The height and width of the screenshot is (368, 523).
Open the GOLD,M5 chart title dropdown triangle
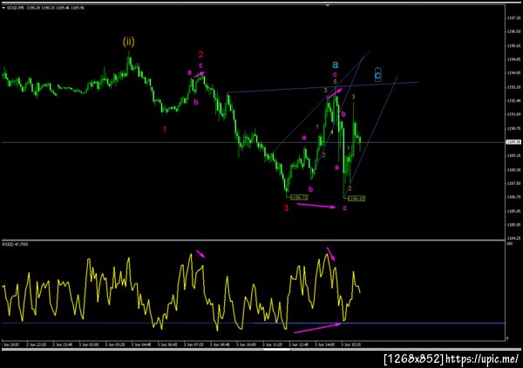click(3, 8)
